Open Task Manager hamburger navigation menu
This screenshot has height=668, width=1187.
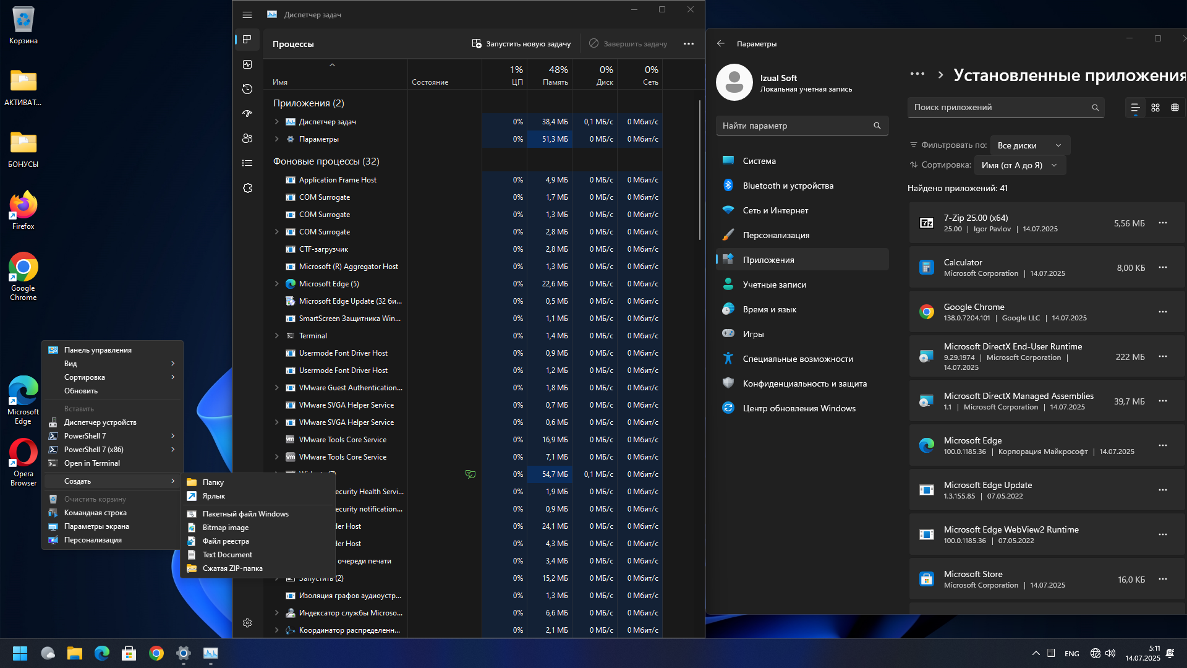click(247, 15)
